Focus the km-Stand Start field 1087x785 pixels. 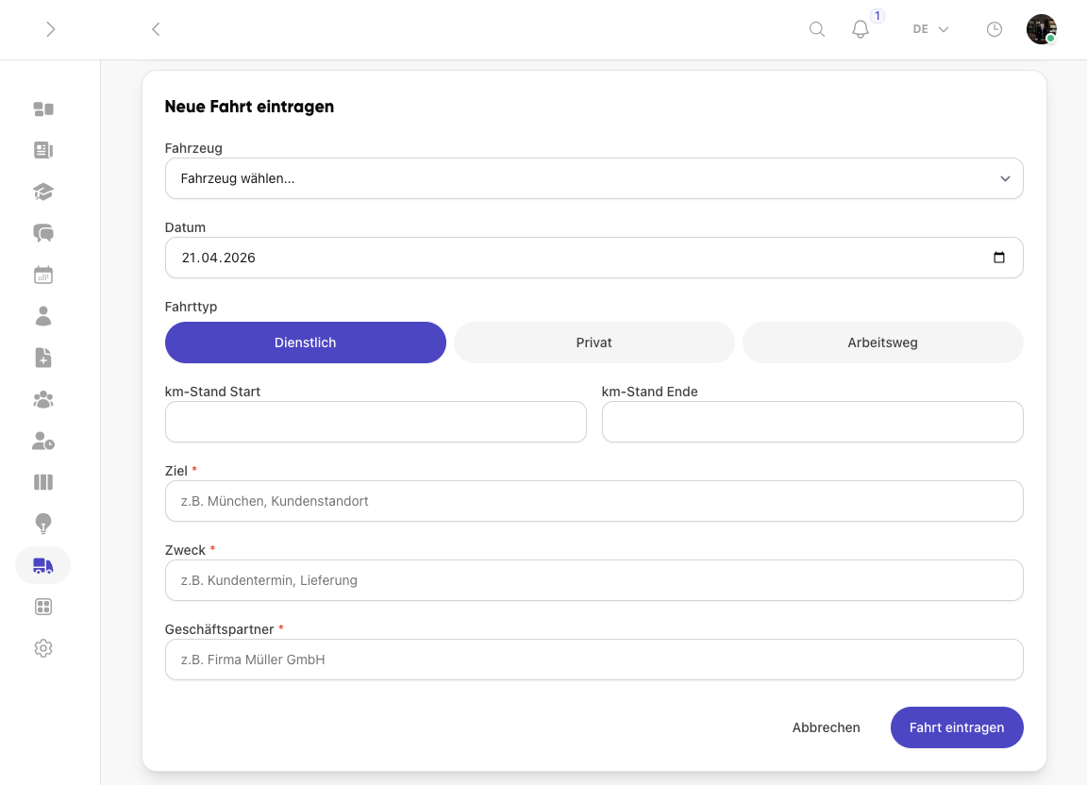click(x=376, y=422)
